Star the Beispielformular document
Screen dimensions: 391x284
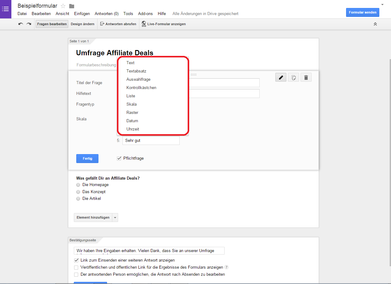tap(63, 6)
